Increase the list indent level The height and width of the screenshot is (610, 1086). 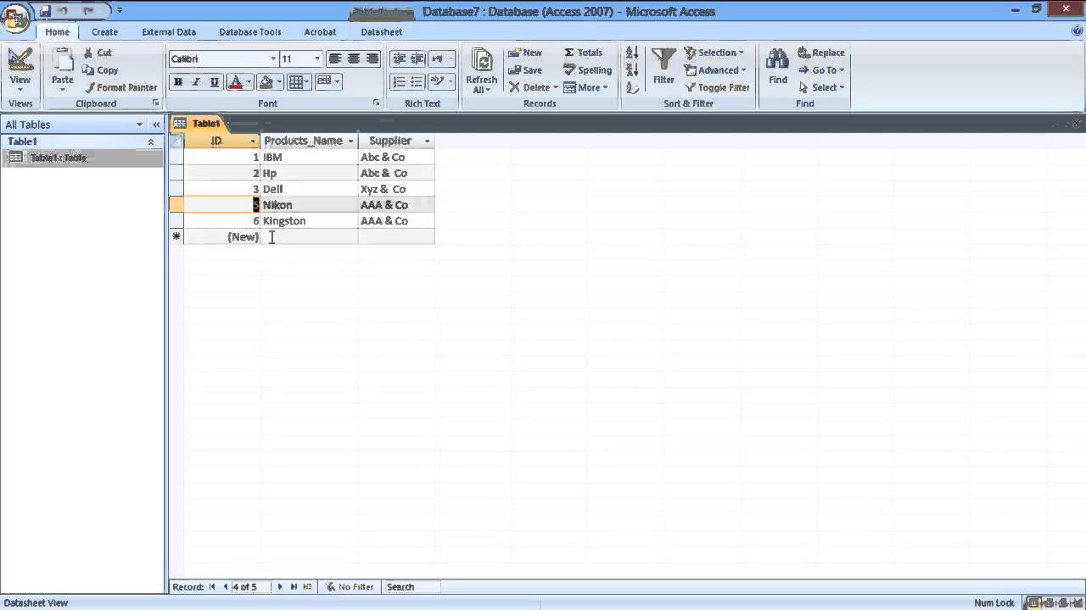point(417,58)
